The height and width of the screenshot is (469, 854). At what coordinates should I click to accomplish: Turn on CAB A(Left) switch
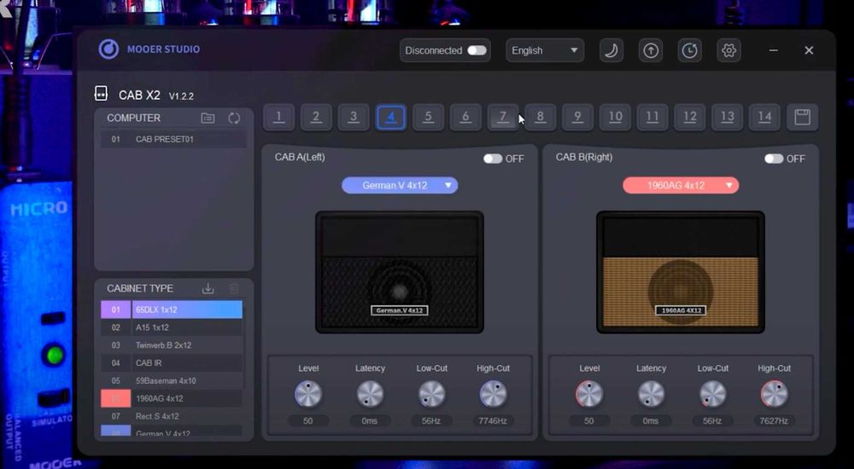point(493,159)
